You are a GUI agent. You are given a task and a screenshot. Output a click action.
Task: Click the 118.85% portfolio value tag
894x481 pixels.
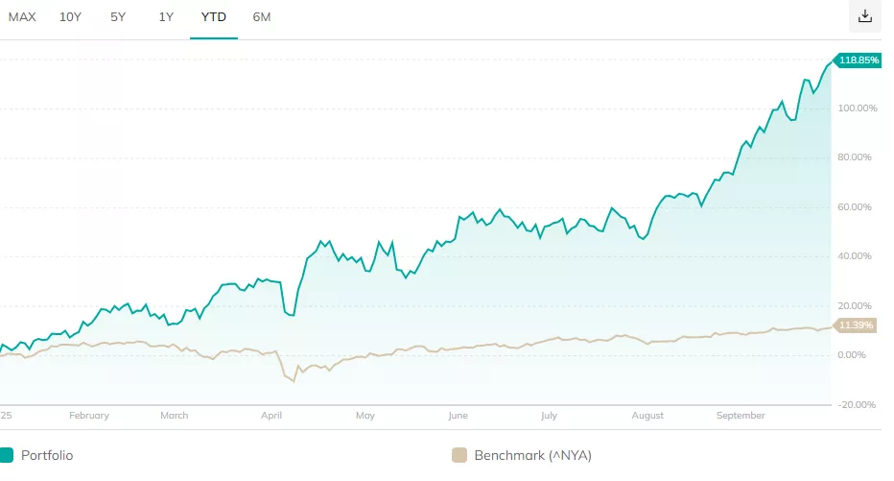858,60
